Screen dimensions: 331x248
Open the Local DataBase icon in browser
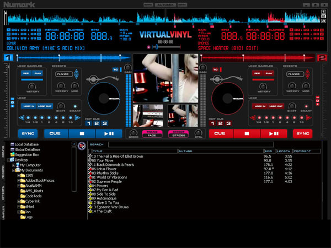pos(12,144)
